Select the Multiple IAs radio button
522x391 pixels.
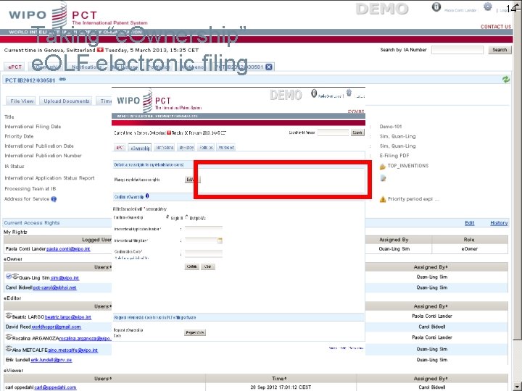point(186,216)
